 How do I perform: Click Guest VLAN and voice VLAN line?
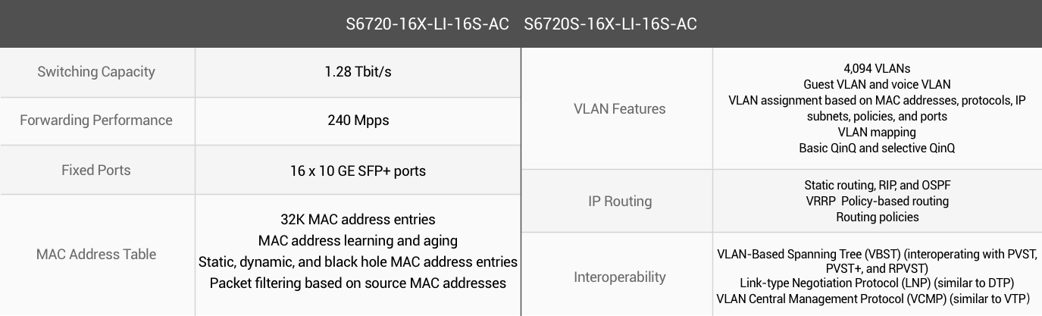877,84
